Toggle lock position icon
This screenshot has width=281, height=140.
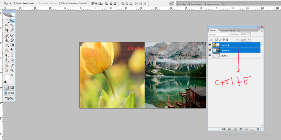point(224,39)
